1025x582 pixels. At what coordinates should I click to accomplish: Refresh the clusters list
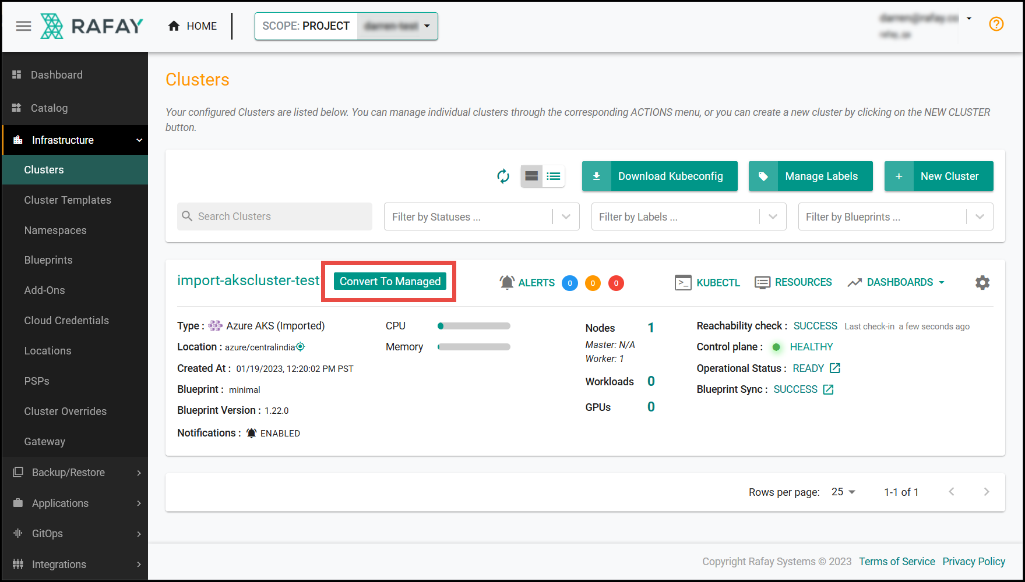click(x=503, y=176)
